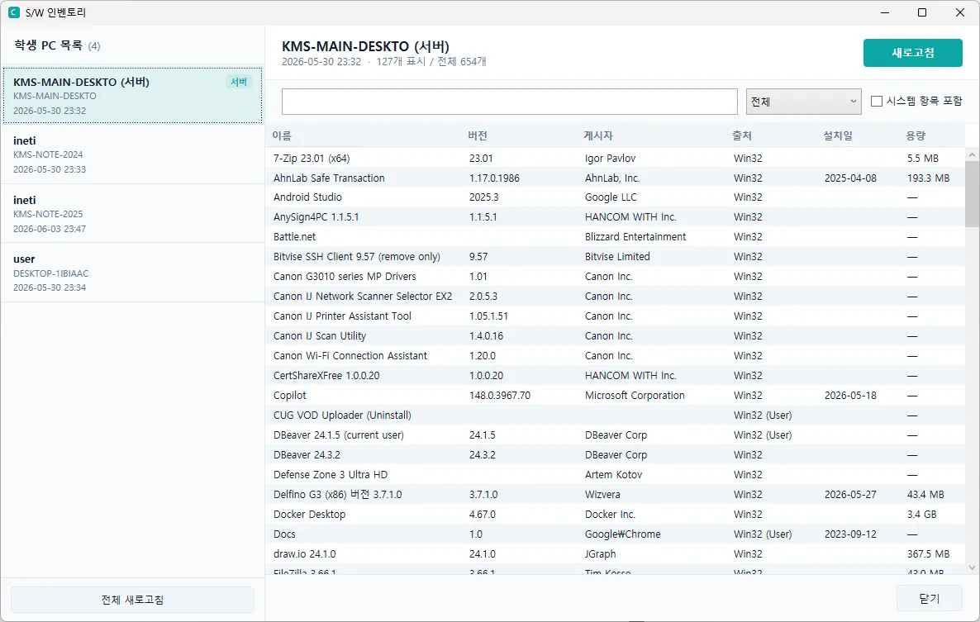This screenshot has height=622, width=980.
Task: Select KMS-MAIN-DESKTO (서버) in PC list
Action: 132,96
